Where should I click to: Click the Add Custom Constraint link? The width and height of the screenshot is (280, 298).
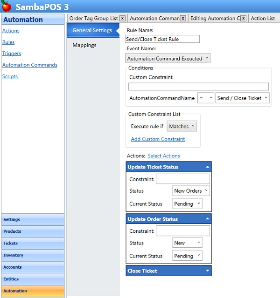coord(158,139)
